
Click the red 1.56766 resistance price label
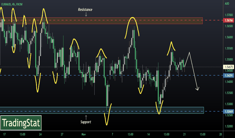[229, 20]
